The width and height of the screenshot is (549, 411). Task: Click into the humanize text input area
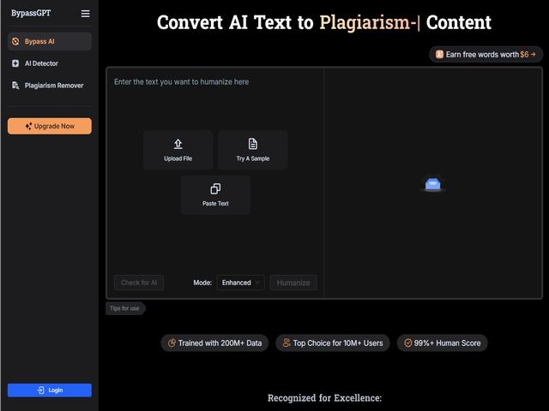tap(214, 103)
